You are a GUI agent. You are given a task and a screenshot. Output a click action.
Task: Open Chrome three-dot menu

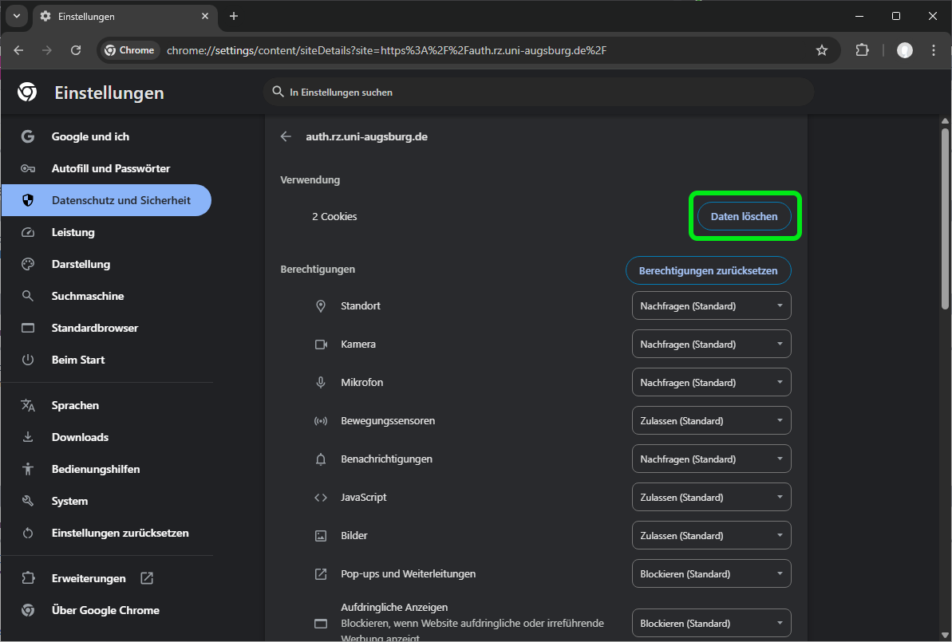pyautogui.click(x=934, y=50)
